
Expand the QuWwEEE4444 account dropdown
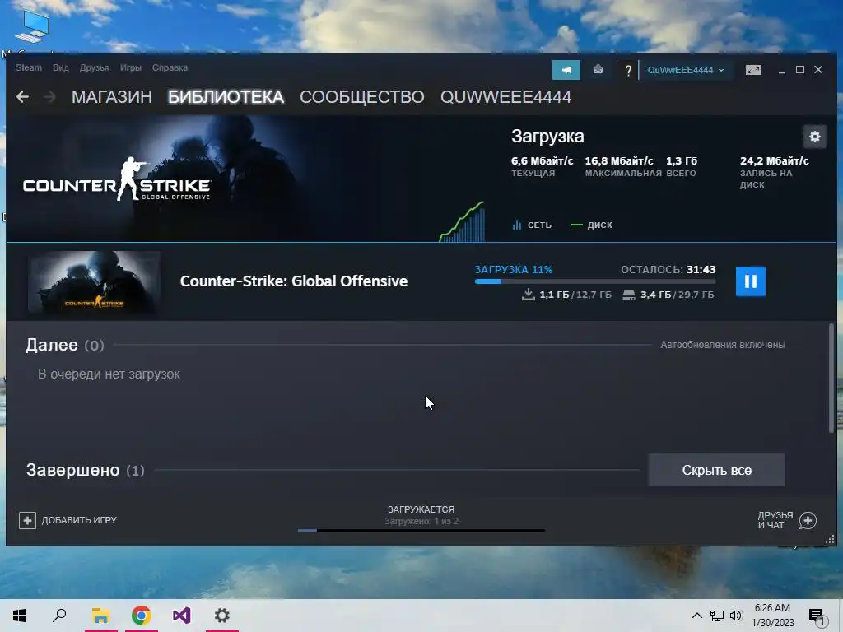coord(686,70)
